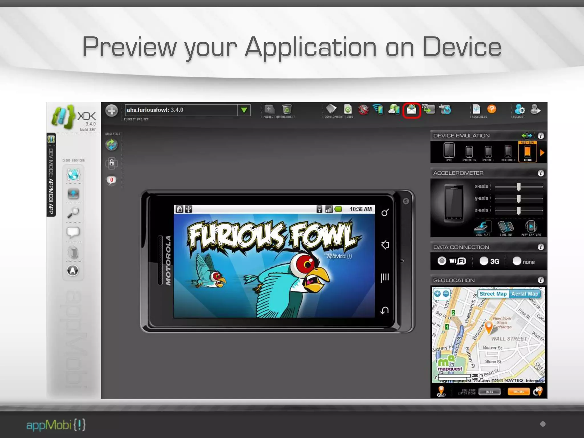Click the Data Connection info icon
584x438 pixels.
[x=541, y=247]
